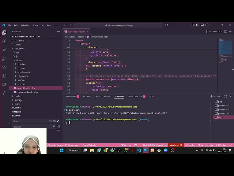Open Explorer panel more actions ellipsis
This screenshot has width=234, height=176.
58,32
